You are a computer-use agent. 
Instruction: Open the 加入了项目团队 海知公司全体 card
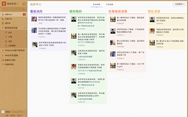point(167,44)
